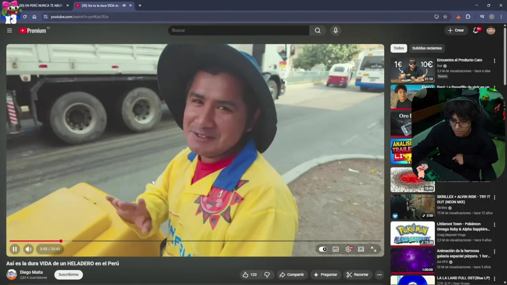Start voice search with microphone icon
This screenshot has height=285, width=507.
coord(335,30)
